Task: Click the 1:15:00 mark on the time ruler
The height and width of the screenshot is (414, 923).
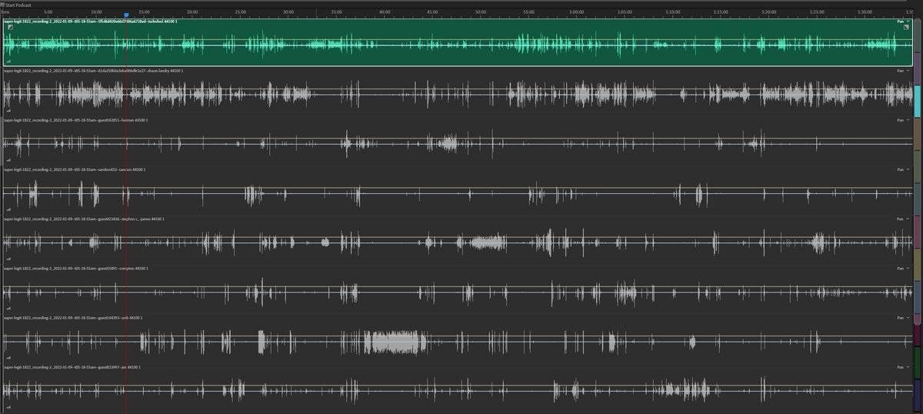Action: tap(721, 12)
